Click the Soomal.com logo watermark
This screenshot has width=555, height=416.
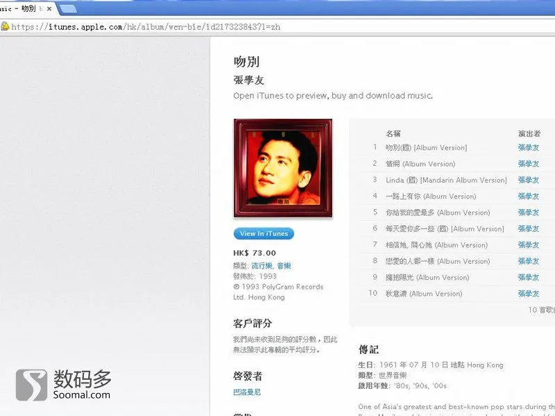point(63,385)
